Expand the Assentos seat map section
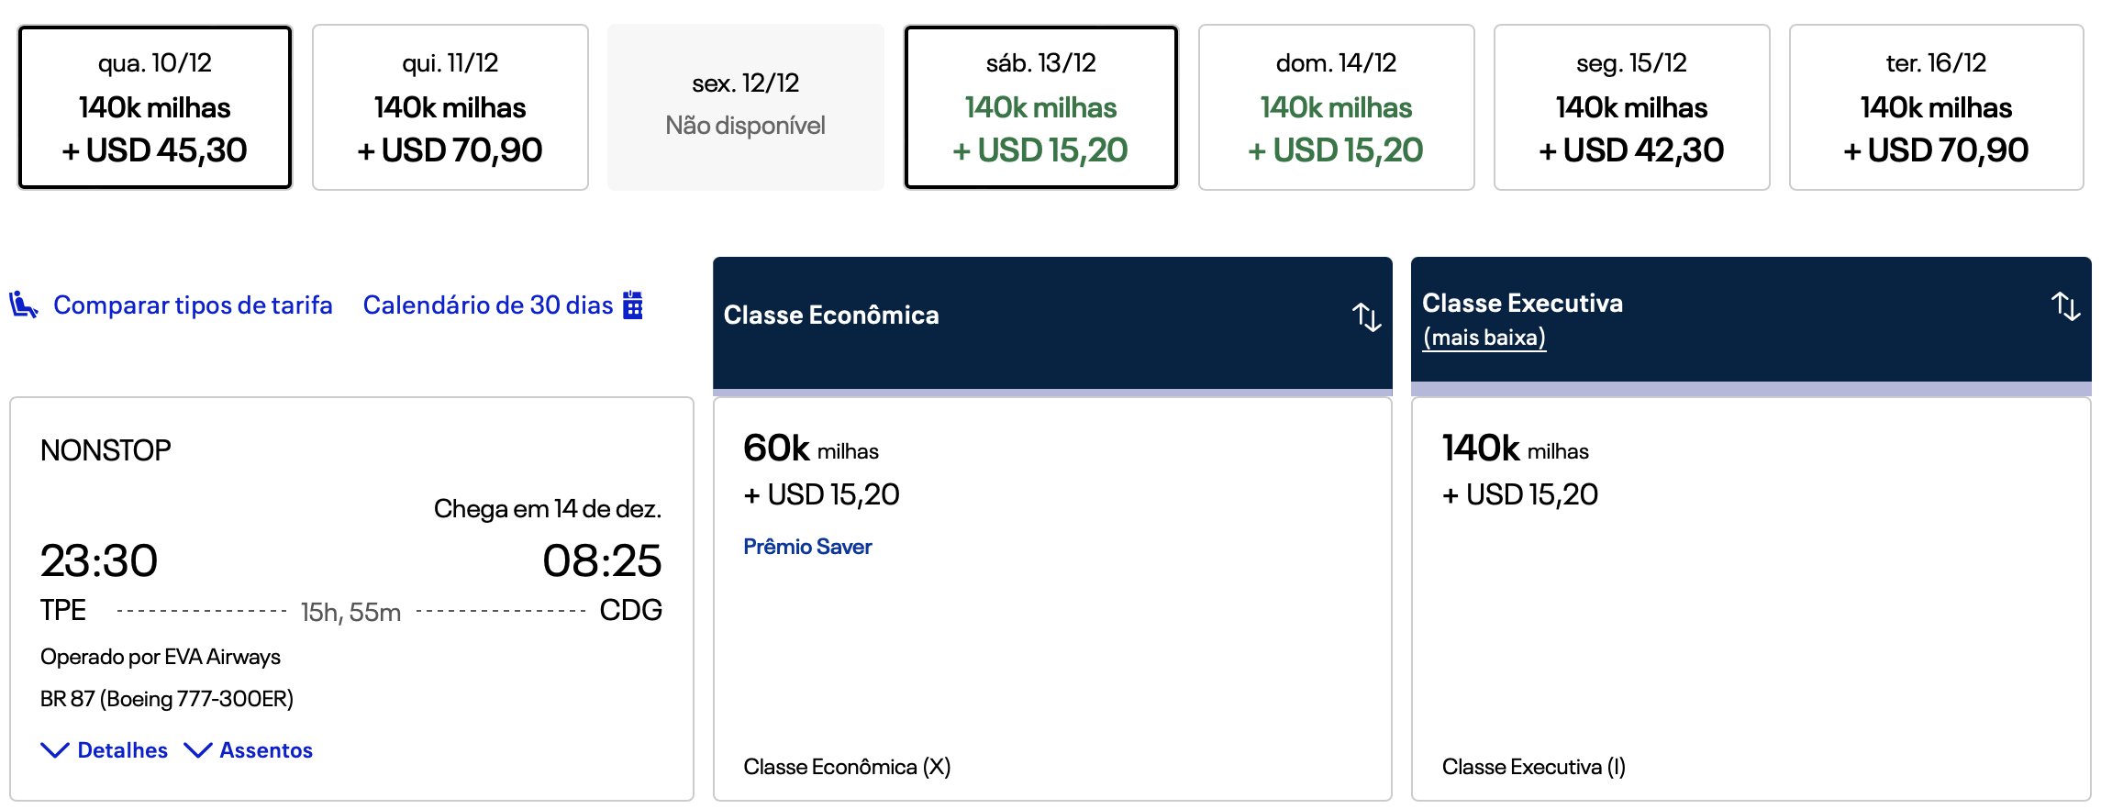Image resolution: width=2101 pixels, height=809 pixels. pyautogui.click(x=249, y=750)
